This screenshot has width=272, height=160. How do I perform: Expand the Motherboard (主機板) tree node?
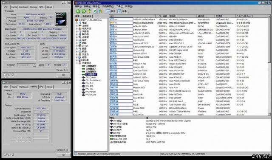click(76, 25)
